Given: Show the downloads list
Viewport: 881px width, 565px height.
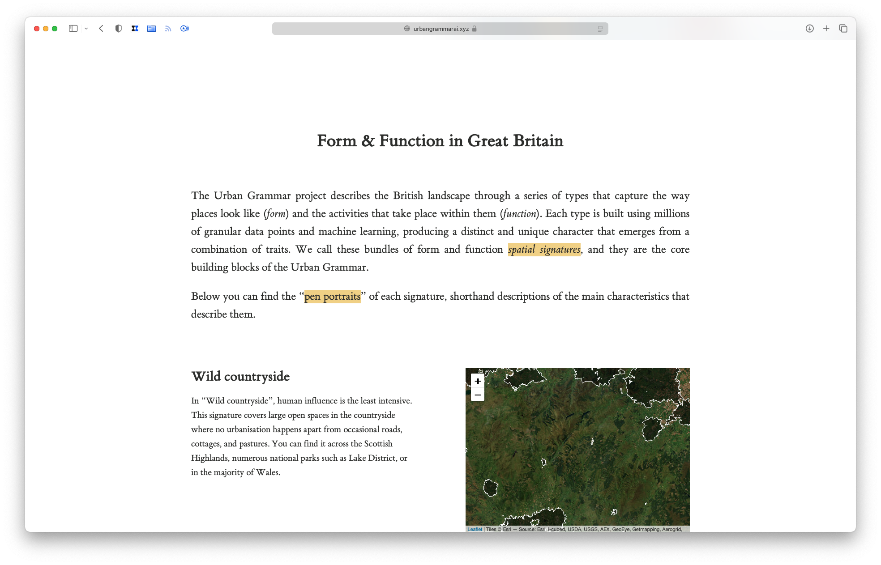Looking at the screenshot, I should click(809, 29).
